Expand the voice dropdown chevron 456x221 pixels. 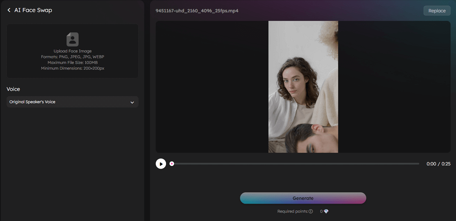132,103
